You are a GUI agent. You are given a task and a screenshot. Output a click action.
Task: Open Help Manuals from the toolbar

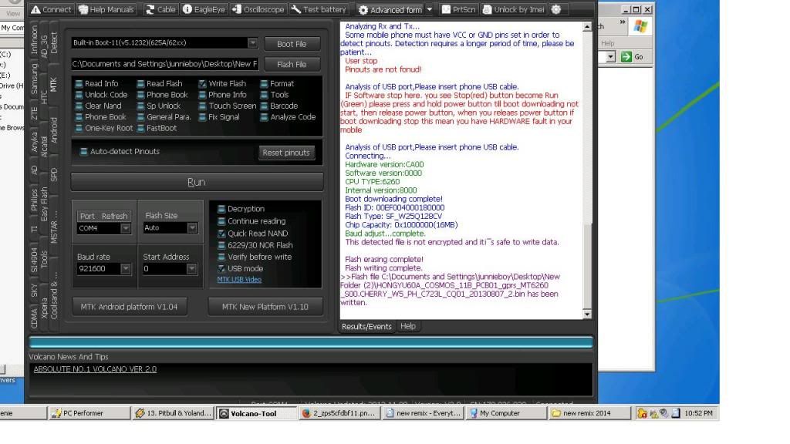coord(83,9)
